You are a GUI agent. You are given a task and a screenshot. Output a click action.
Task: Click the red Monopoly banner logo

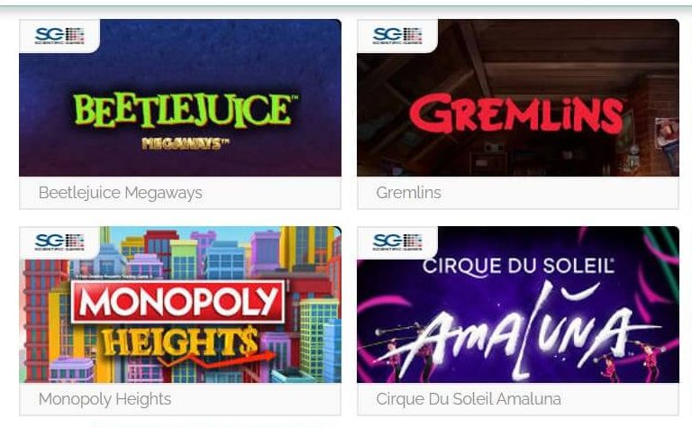pos(178,301)
